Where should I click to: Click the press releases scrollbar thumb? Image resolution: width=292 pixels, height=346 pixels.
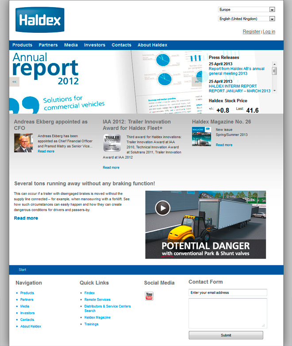click(x=274, y=71)
